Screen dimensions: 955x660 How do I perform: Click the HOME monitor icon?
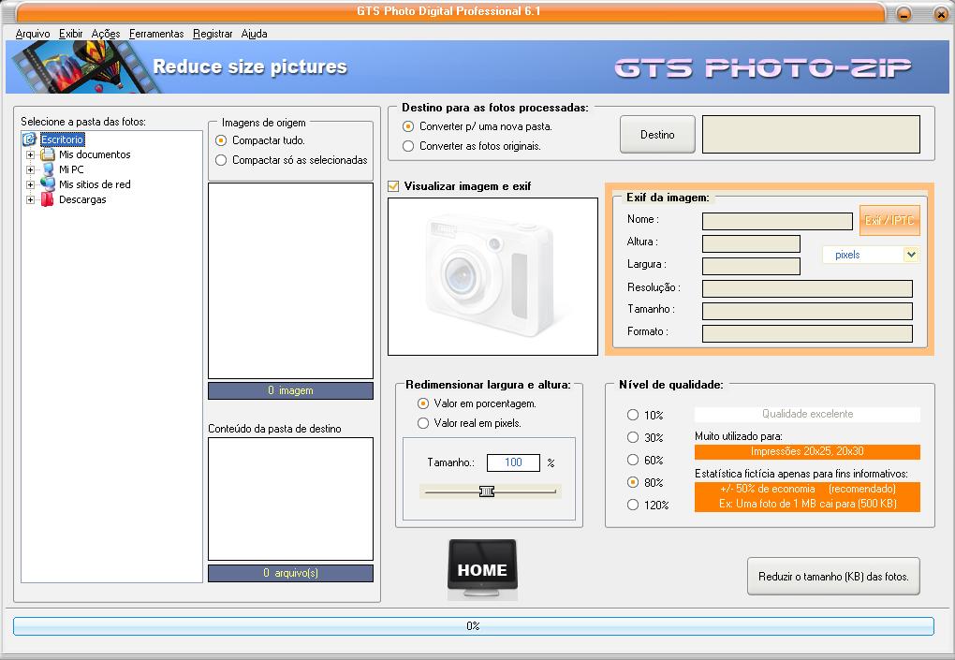point(482,568)
